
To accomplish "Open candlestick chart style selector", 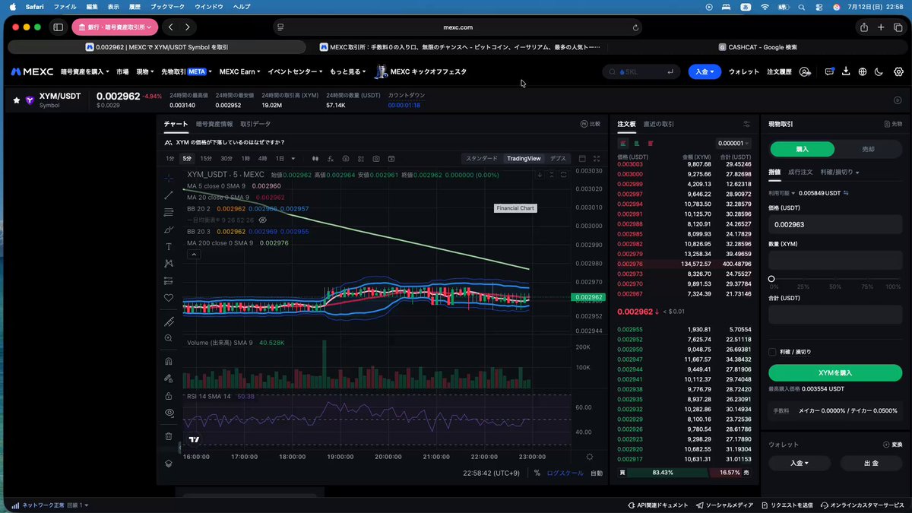I will [315, 159].
